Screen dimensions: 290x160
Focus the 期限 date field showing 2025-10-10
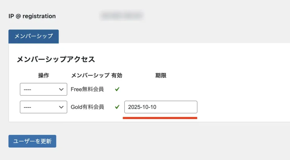point(161,107)
